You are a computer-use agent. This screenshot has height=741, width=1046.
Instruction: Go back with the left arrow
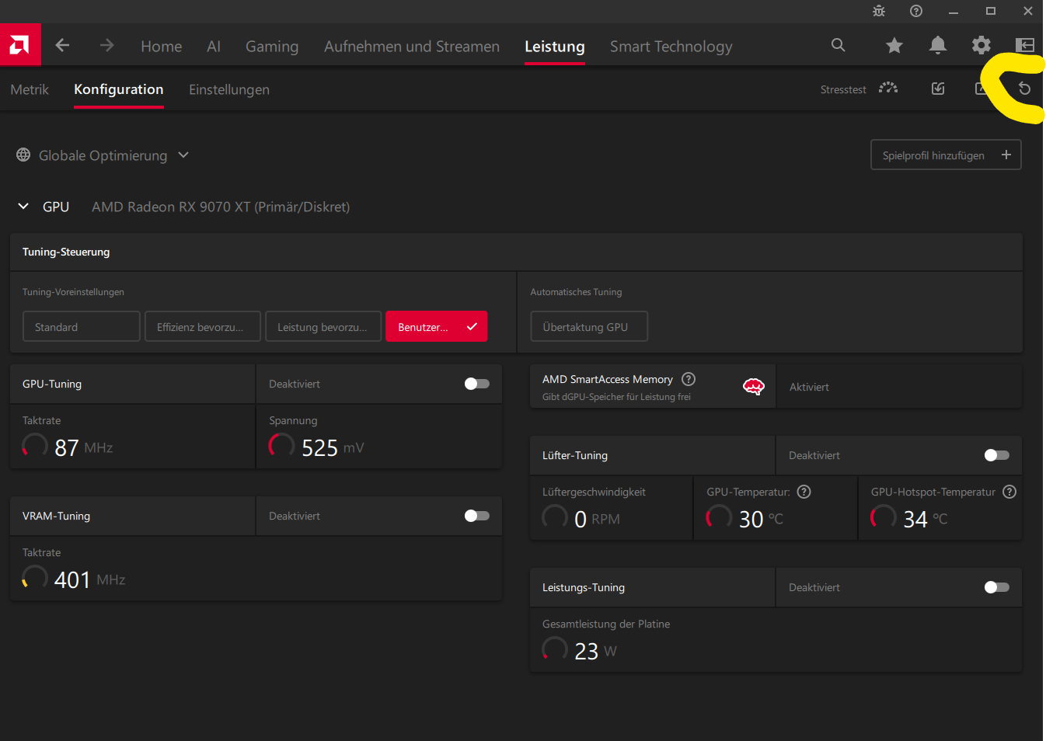[63, 46]
